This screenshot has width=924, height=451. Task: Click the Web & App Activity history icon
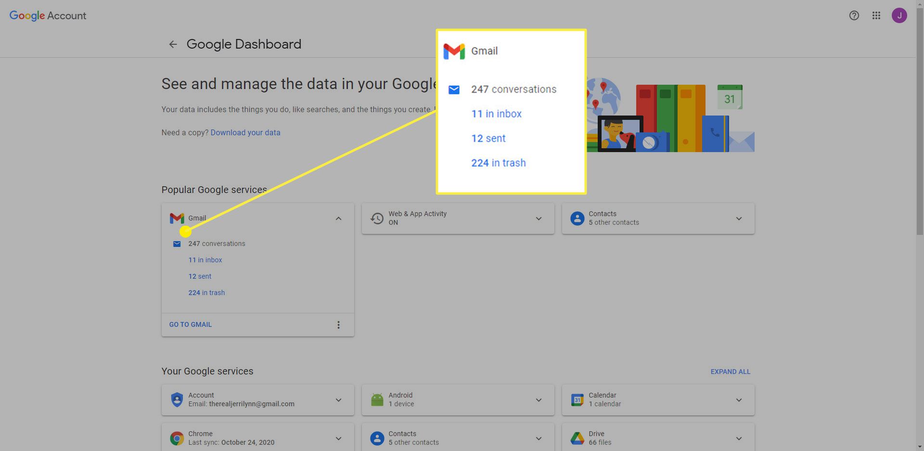[x=377, y=219]
